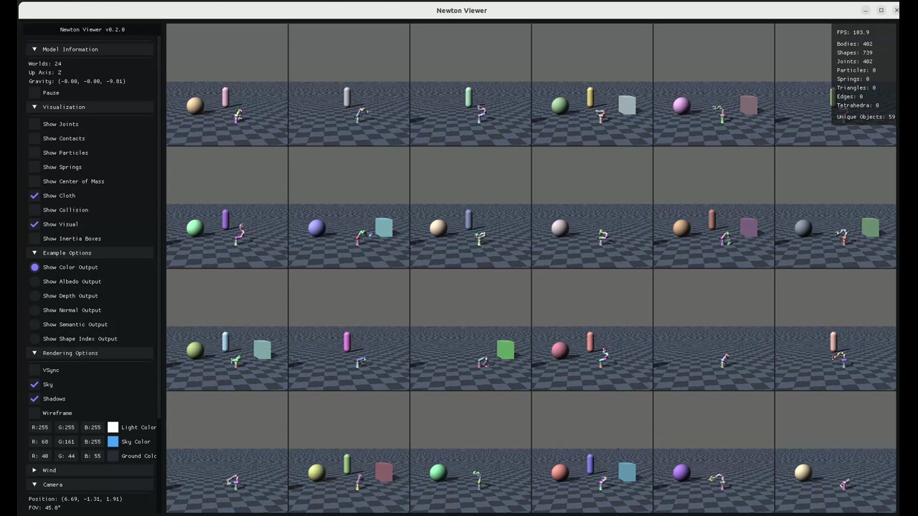
Task: Turn on Show Collision
Action: (x=34, y=210)
